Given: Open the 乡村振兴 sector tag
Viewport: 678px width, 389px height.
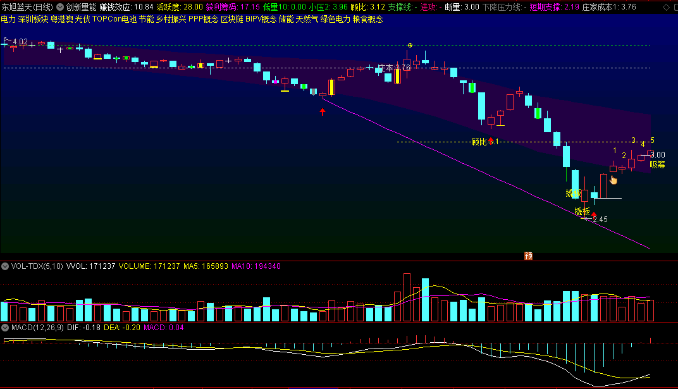Looking at the screenshot, I should (171, 19).
